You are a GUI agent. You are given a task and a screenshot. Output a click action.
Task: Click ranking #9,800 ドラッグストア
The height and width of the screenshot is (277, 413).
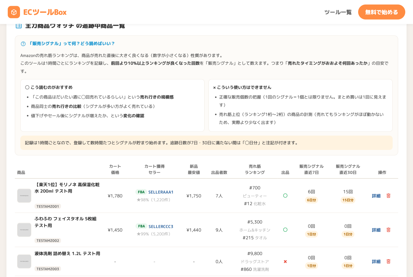click(255, 257)
